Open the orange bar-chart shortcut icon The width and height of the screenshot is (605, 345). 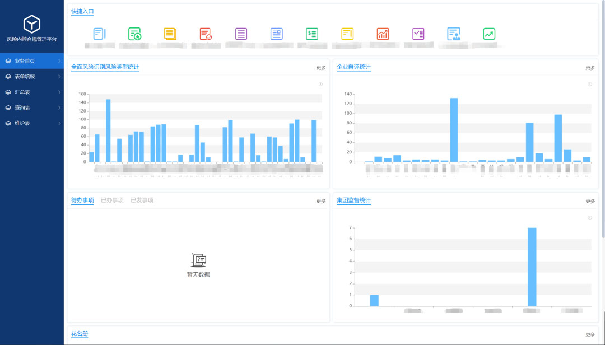pos(383,34)
